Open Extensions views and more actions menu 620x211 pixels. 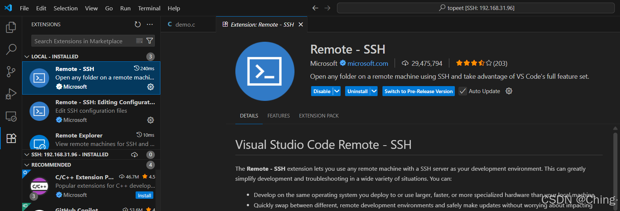(x=150, y=24)
